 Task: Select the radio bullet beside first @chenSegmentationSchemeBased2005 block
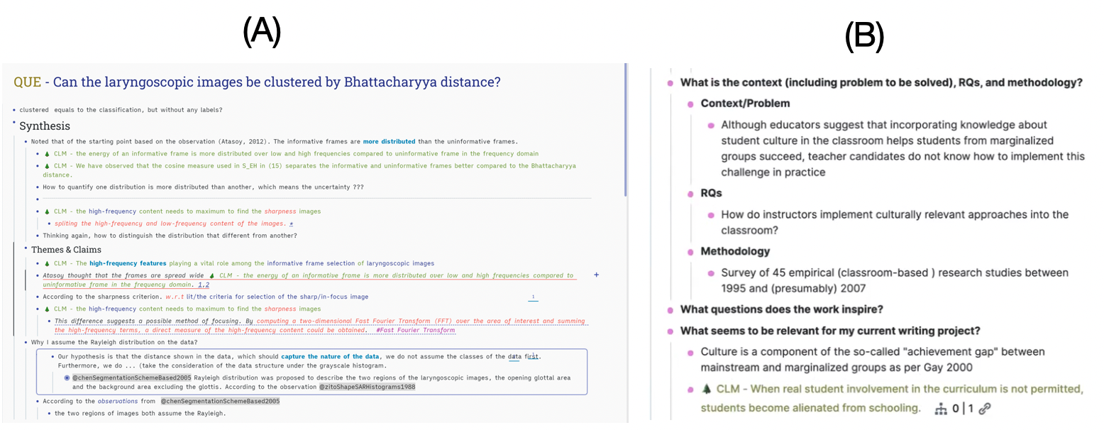(67, 378)
